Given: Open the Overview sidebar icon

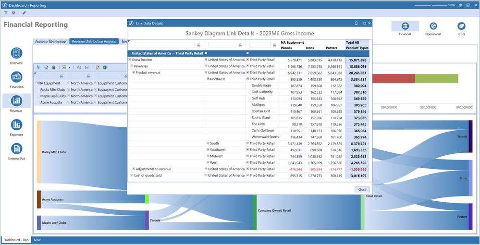Looking at the screenshot, I should (x=16, y=53).
